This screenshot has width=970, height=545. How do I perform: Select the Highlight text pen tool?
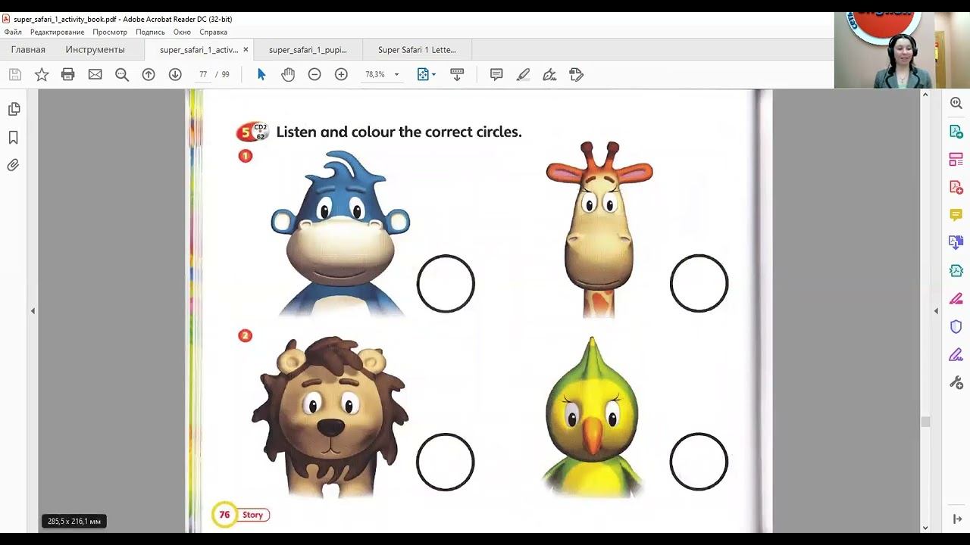[x=523, y=74]
